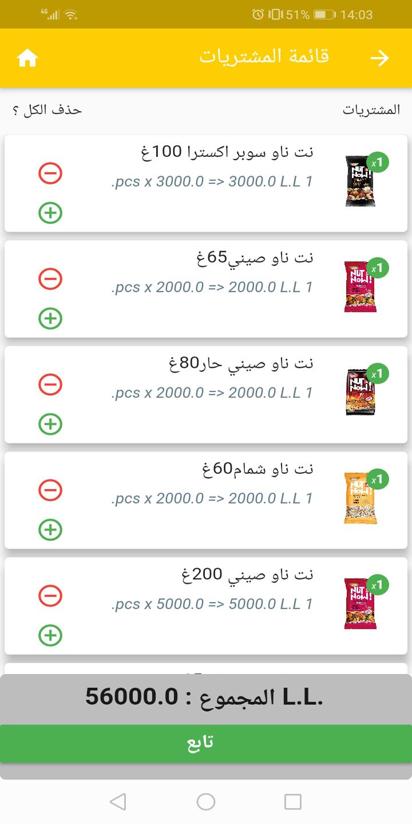Open the orange Nut Now شمام thumbnail

[360, 498]
